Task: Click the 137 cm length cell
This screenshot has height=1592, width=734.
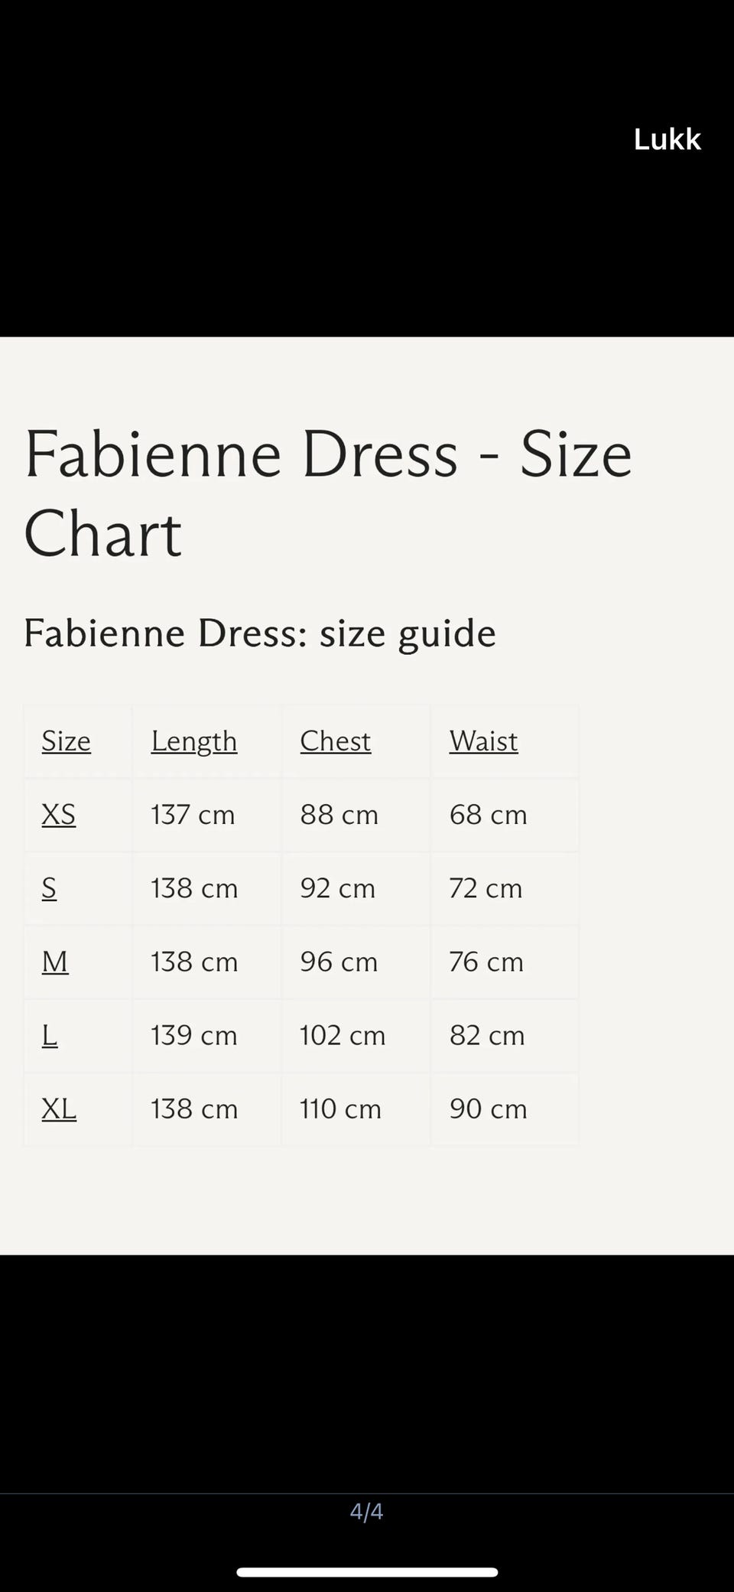Action: pyautogui.click(x=193, y=814)
